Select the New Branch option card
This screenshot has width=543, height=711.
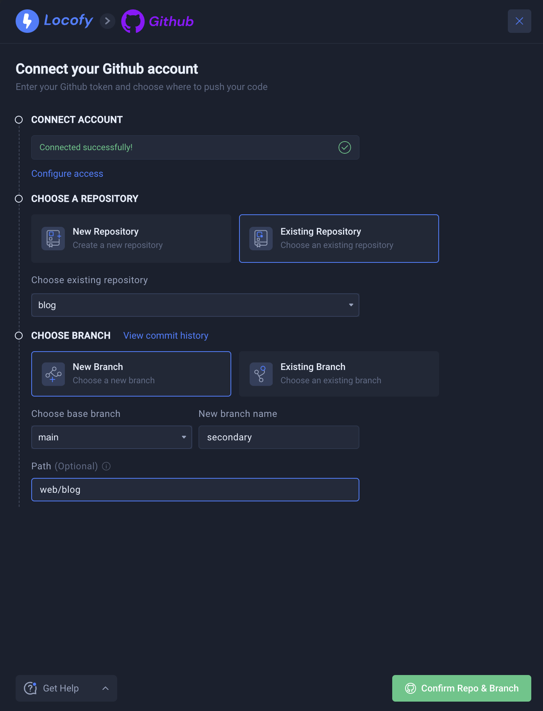click(x=131, y=374)
